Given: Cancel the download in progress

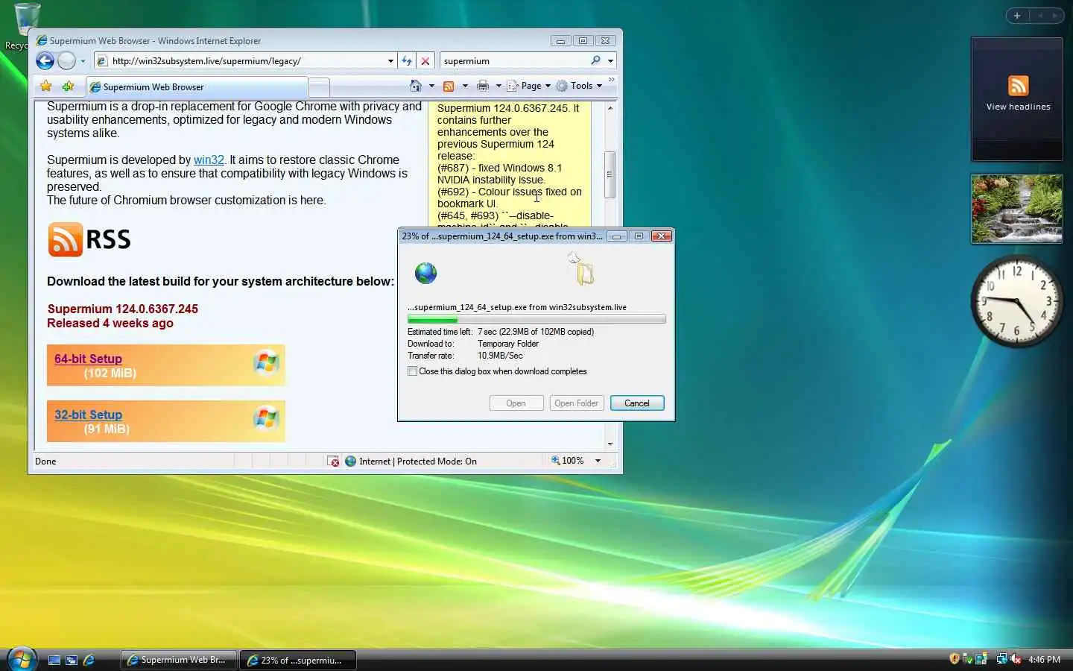Looking at the screenshot, I should pyautogui.click(x=637, y=403).
